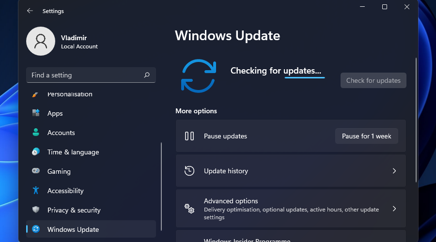Click the Update history clock icon
Viewport: 436px width, 242px height.
tap(189, 171)
